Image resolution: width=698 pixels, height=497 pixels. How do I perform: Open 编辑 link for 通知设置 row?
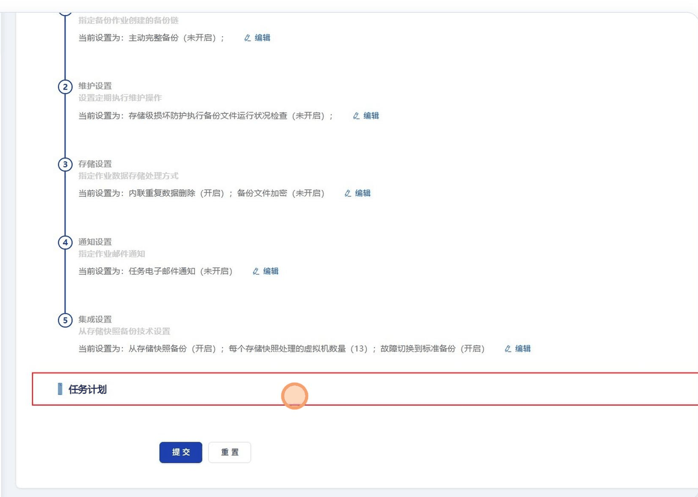[x=271, y=271]
